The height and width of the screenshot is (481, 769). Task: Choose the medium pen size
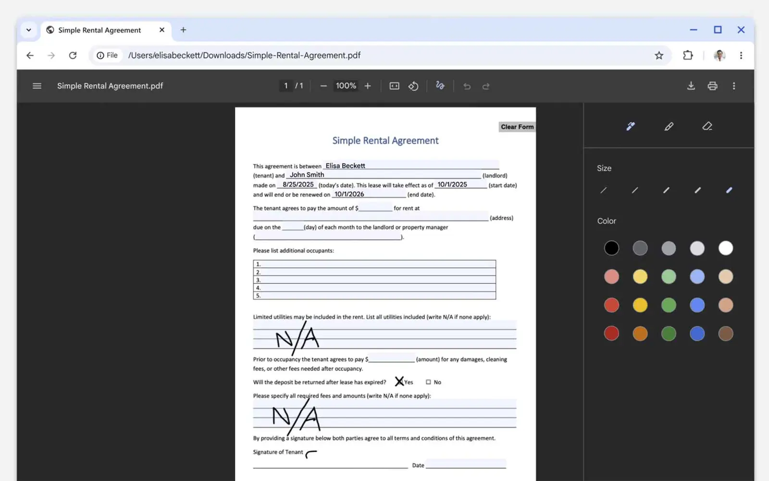pos(666,190)
